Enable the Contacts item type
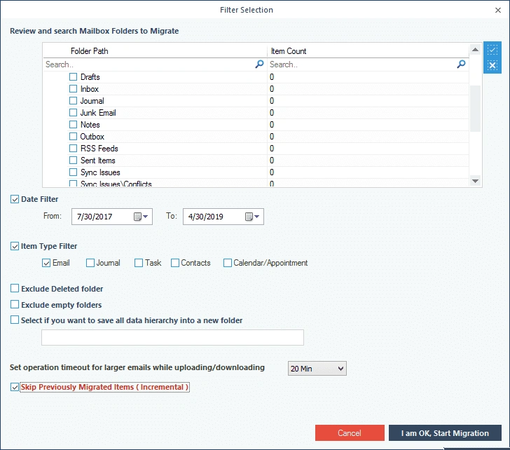The width and height of the screenshot is (510, 450). click(x=175, y=263)
